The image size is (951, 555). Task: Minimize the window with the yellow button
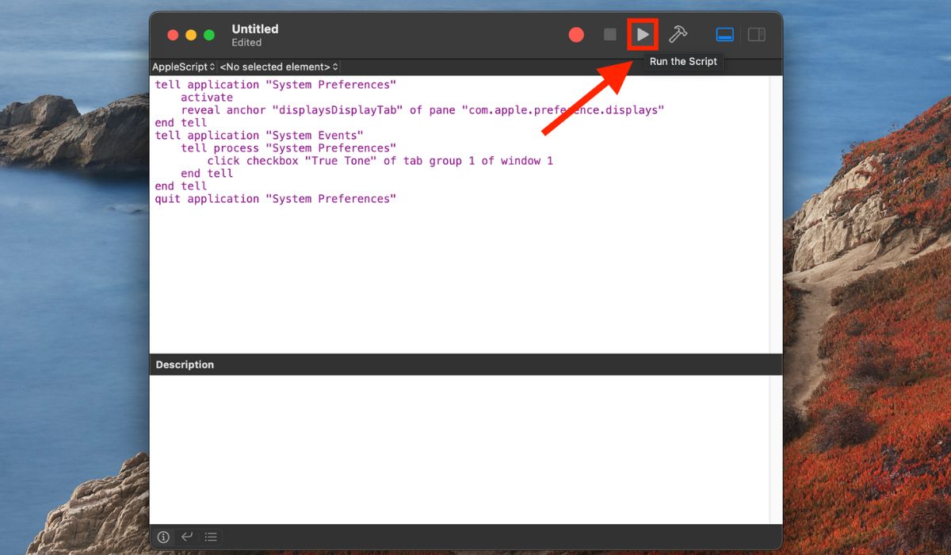pyautogui.click(x=191, y=35)
